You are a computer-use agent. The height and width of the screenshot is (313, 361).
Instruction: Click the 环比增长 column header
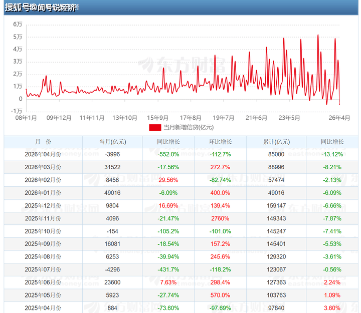tap(220, 142)
